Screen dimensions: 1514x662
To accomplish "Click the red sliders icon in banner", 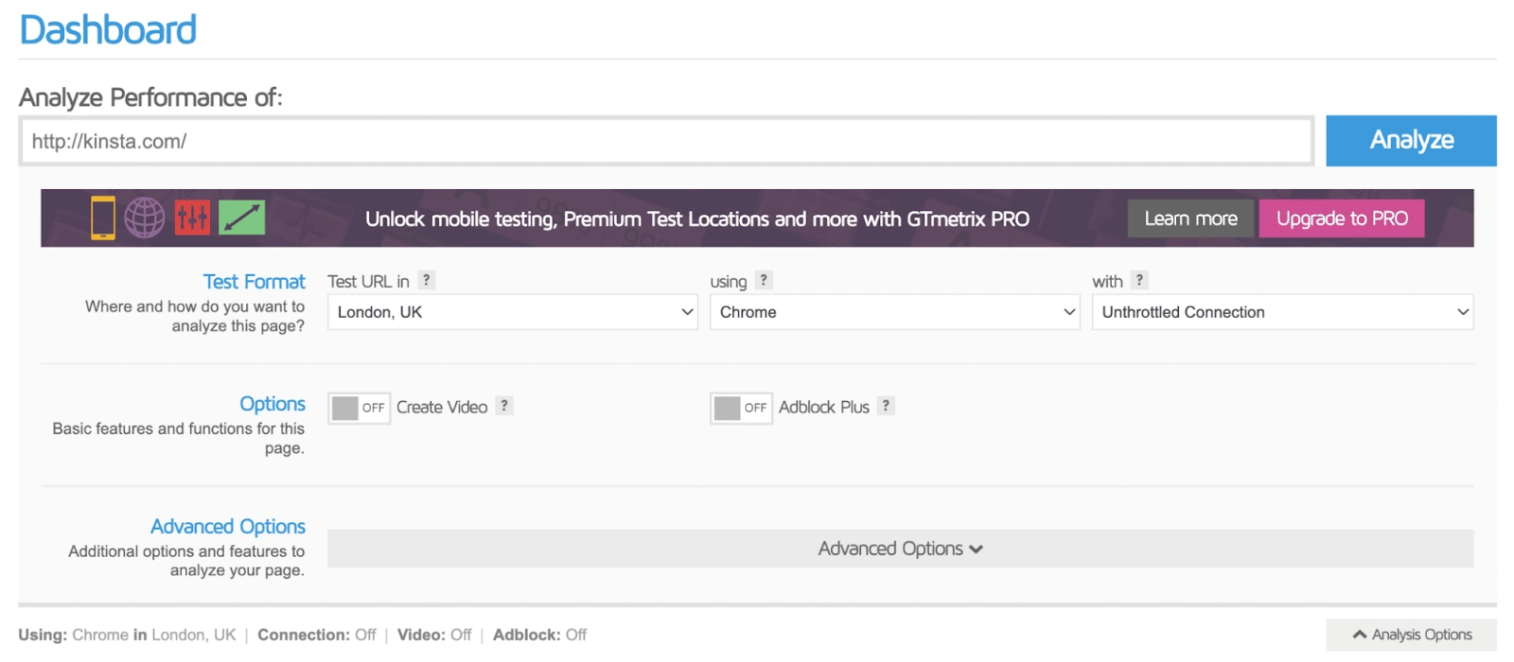I will click(x=192, y=218).
